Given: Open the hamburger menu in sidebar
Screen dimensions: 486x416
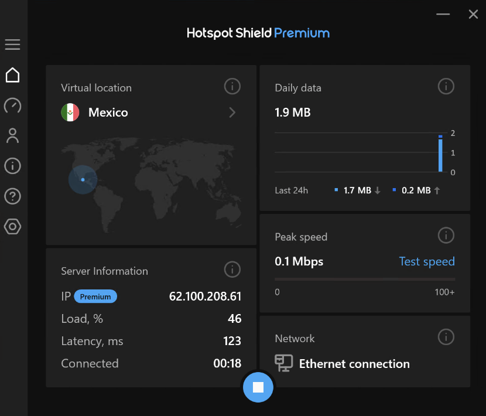Looking at the screenshot, I should [x=12, y=45].
